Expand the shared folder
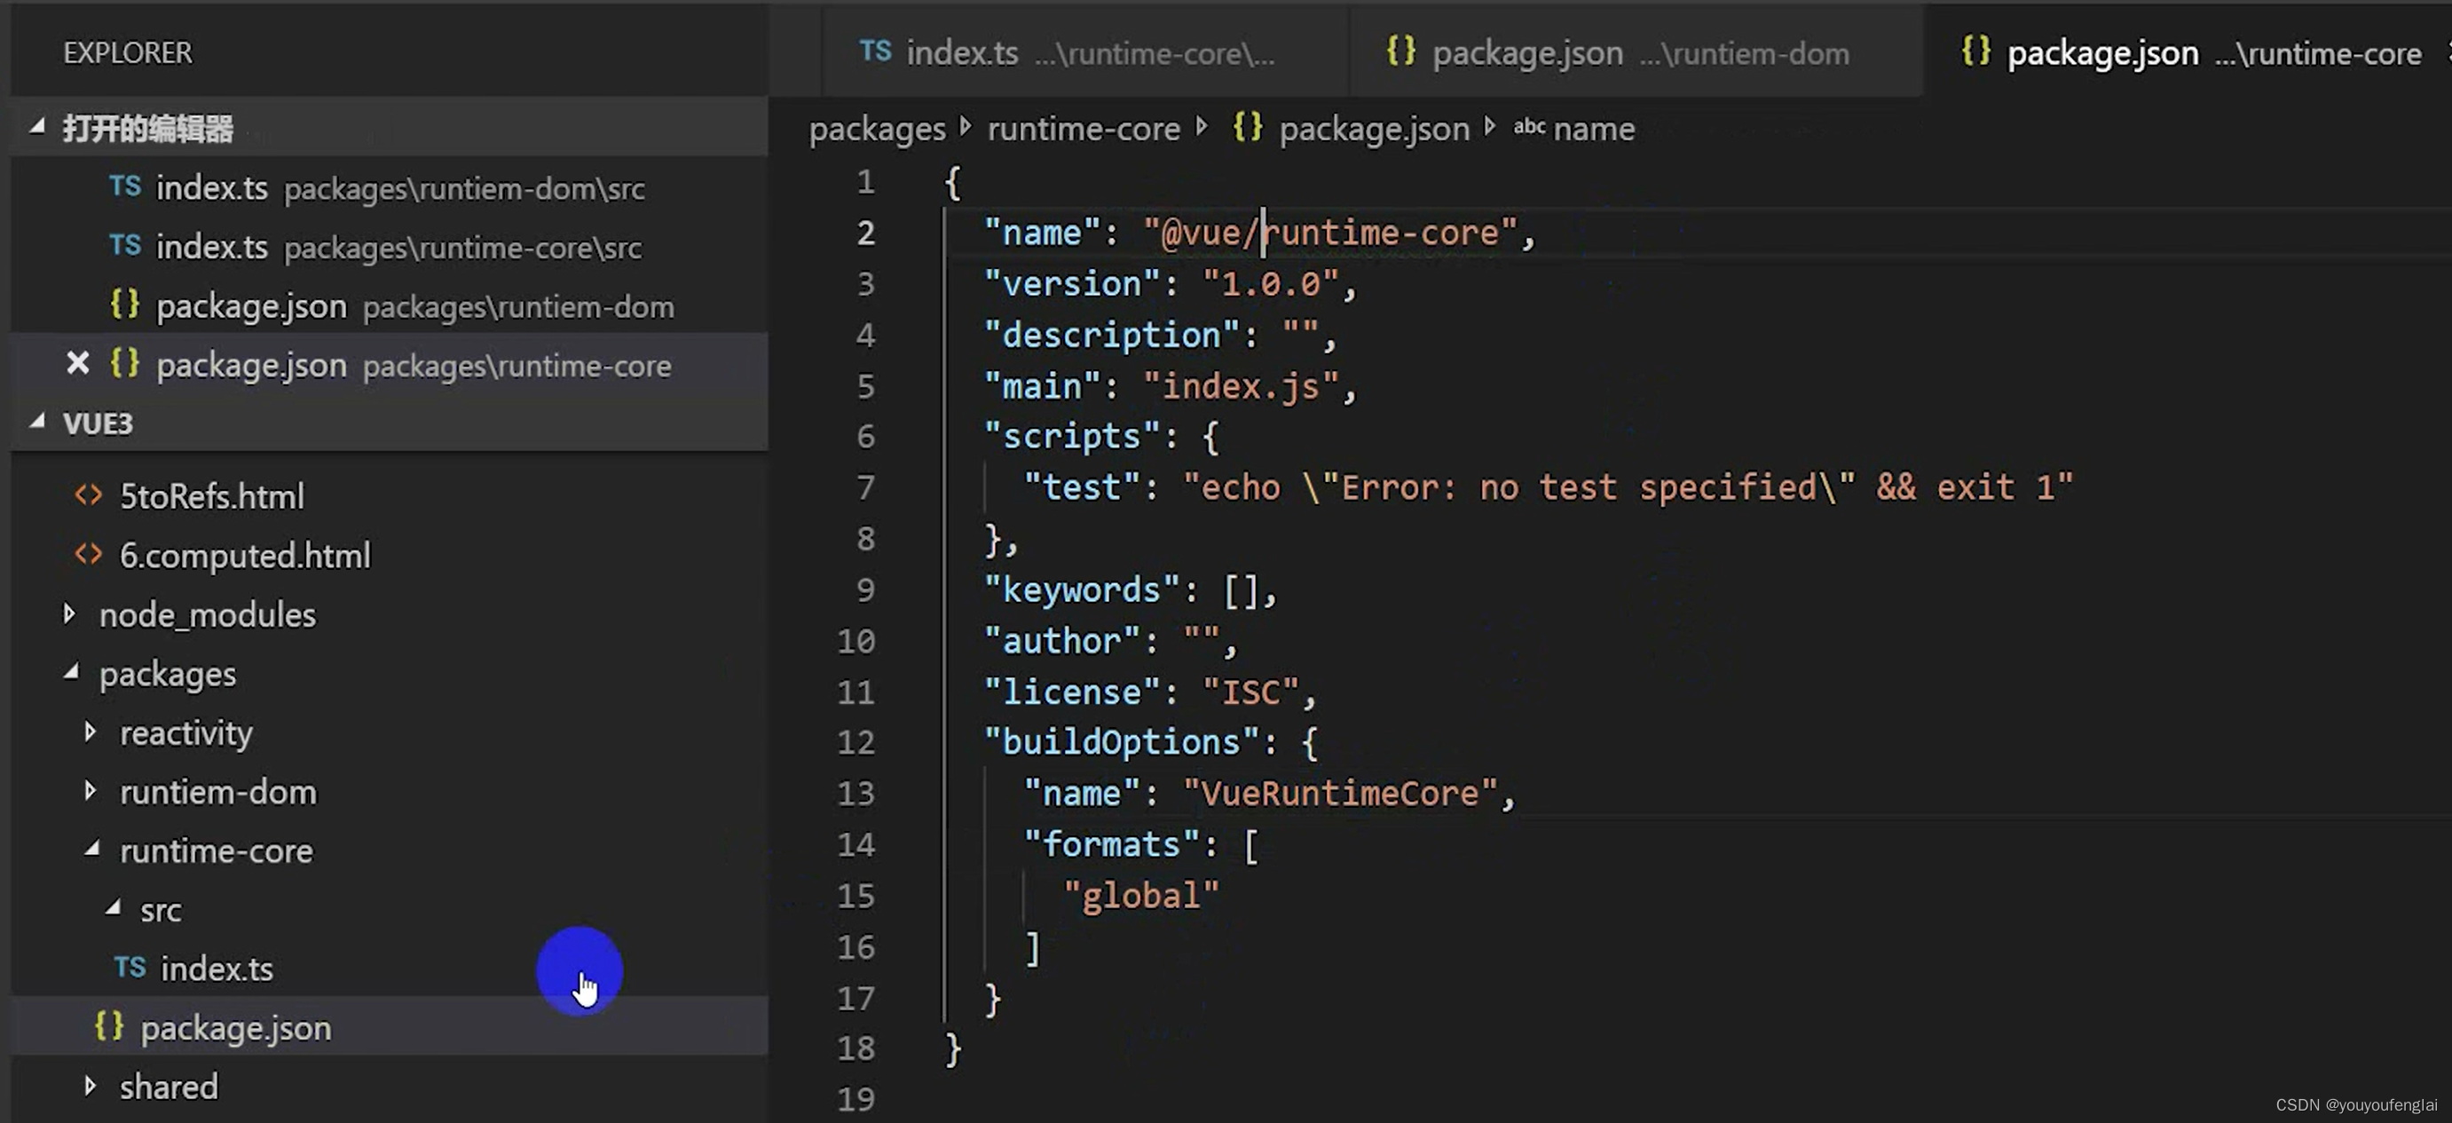 click(91, 1086)
